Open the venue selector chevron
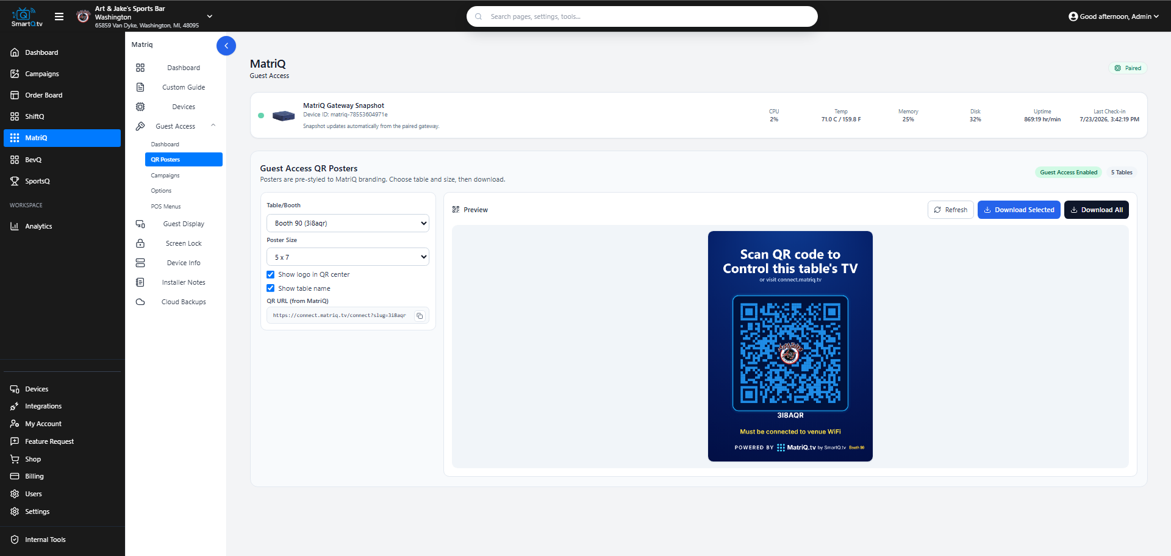Viewport: 1171px width, 556px height. tap(210, 16)
